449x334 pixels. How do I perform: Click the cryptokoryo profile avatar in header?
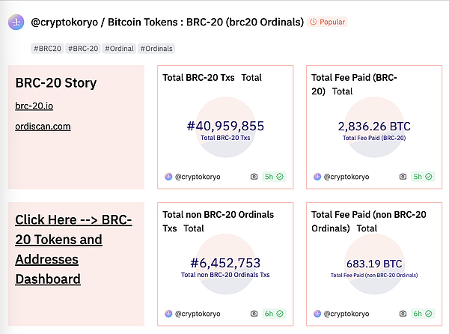(16, 22)
